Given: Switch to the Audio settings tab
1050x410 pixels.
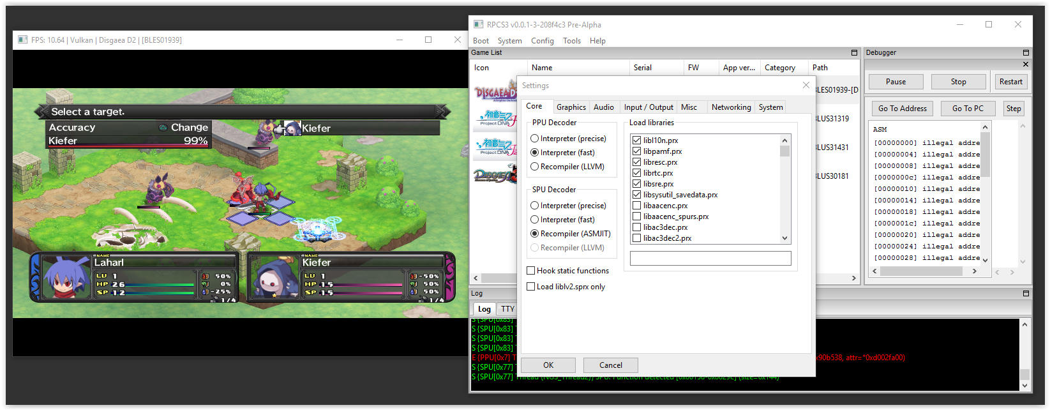Looking at the screenshot, I should coord(604,107).
